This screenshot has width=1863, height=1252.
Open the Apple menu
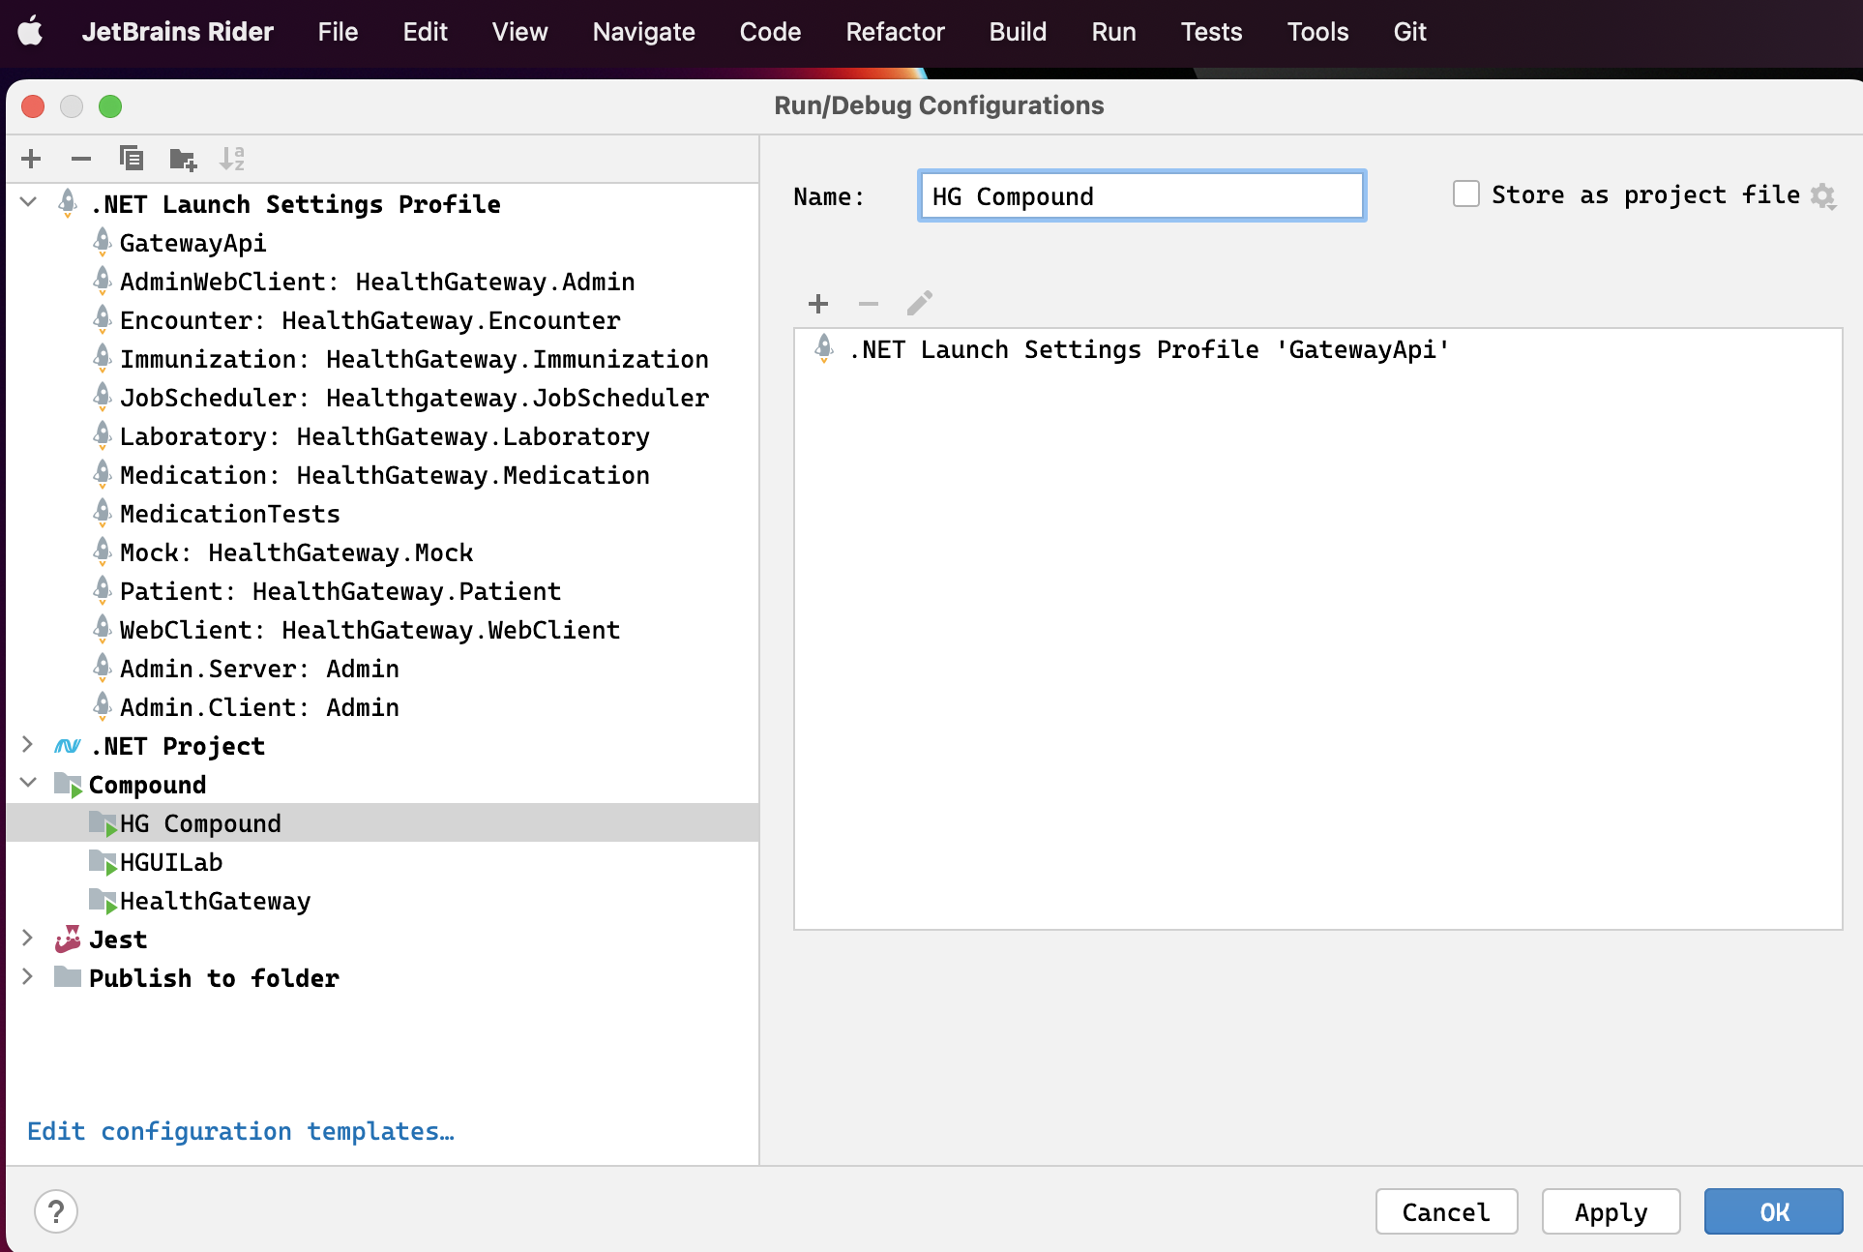[31, 31]
